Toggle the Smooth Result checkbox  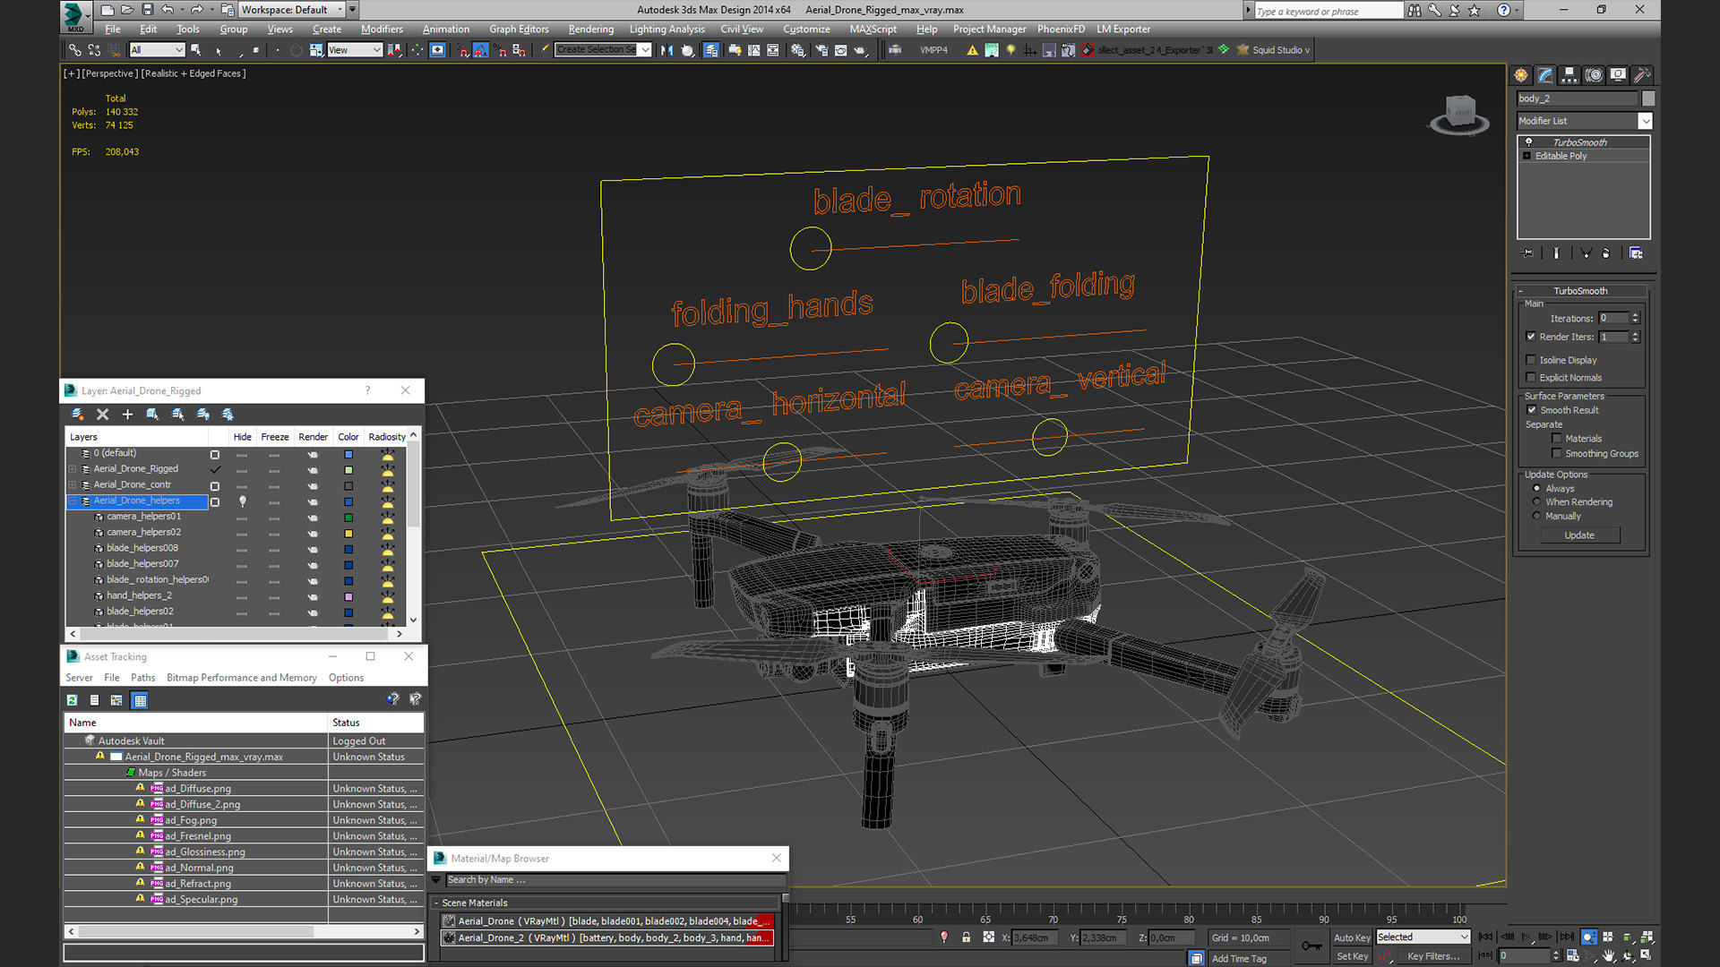tap(1532, 410)
